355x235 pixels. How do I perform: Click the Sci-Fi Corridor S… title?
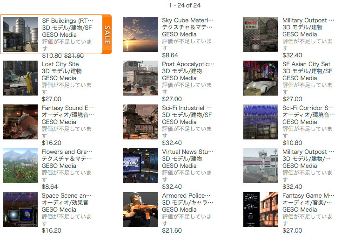308,108
